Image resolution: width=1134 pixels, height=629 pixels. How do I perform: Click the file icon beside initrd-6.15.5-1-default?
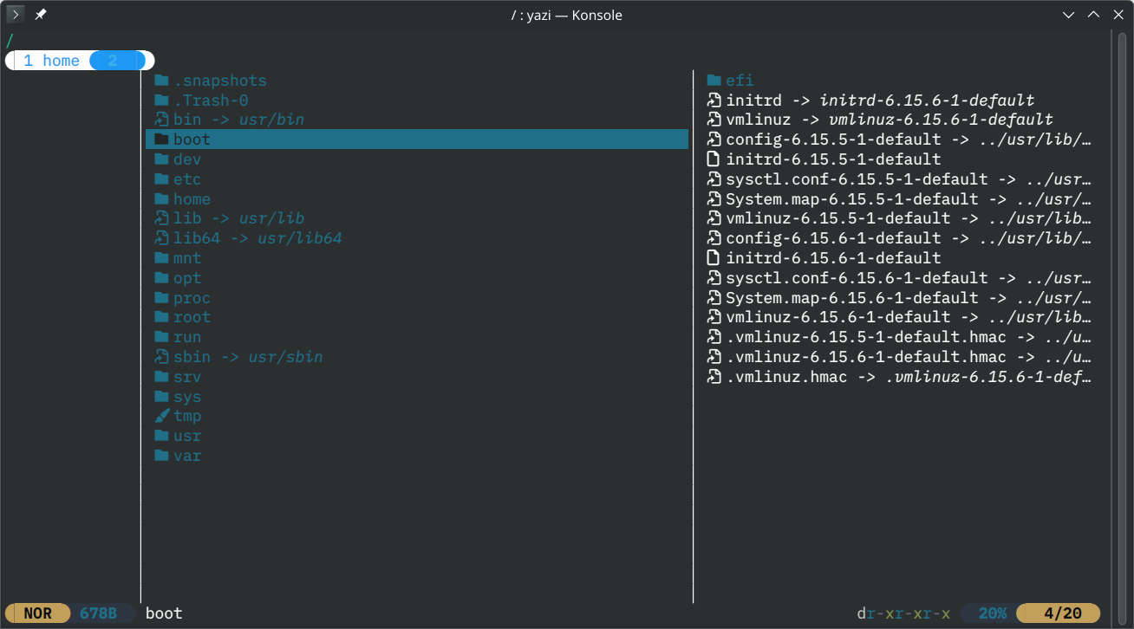[x=714, y=159]
